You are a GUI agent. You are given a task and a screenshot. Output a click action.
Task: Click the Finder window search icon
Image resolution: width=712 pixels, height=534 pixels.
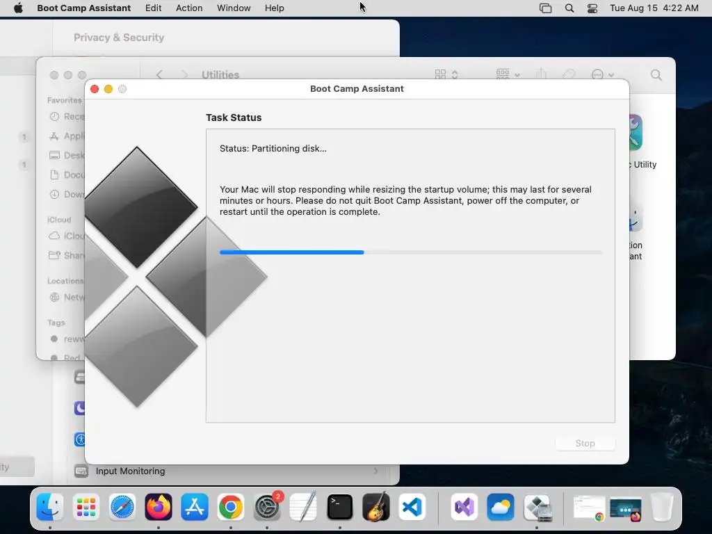click(x=656, y=75)
